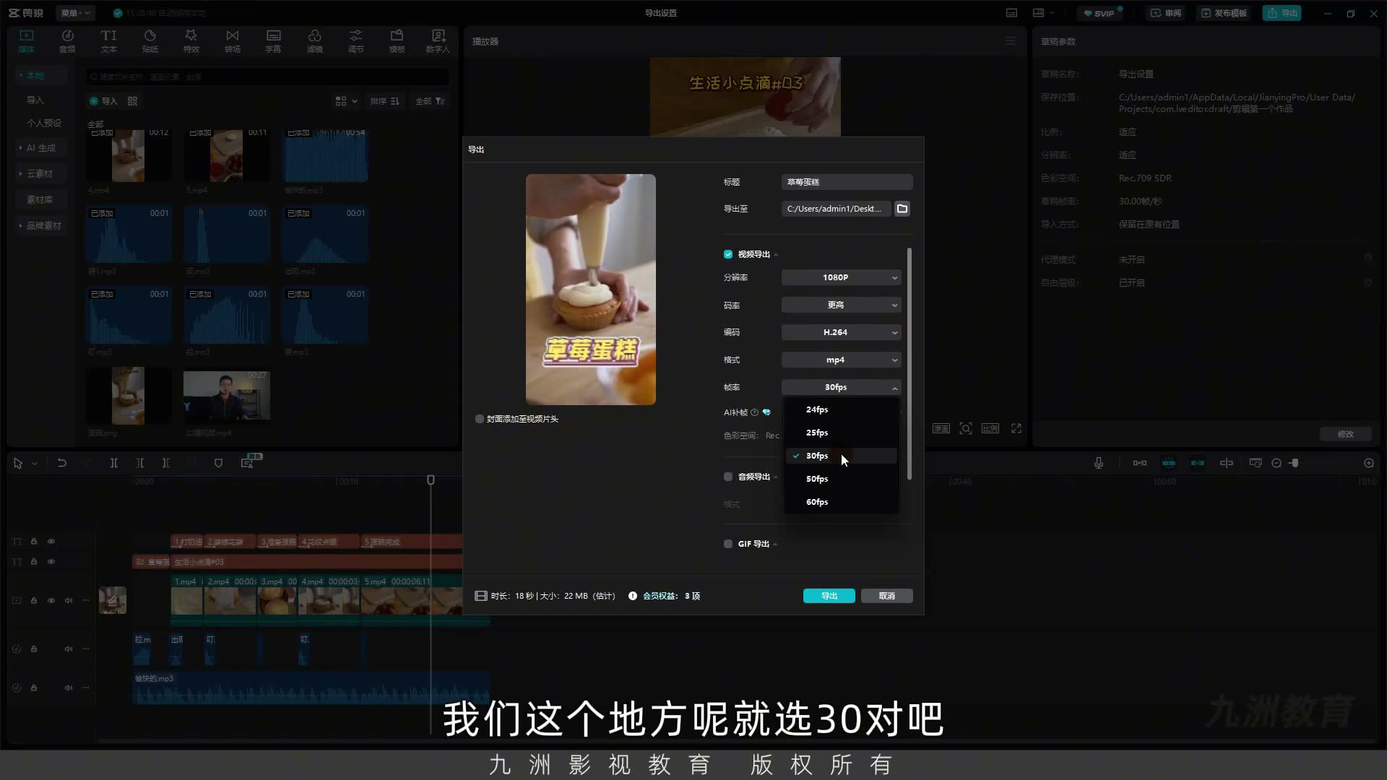Click the split clip tool

point(113,463)
